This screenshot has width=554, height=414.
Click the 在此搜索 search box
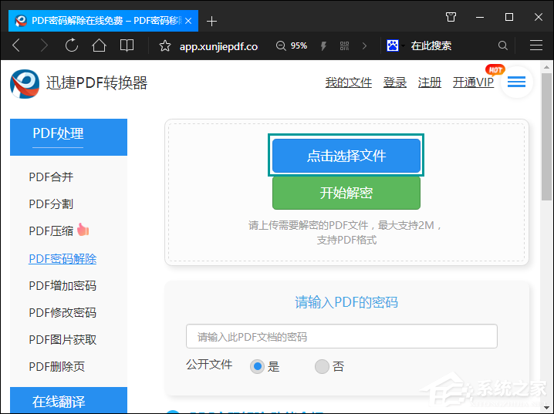click(x=431, y=45)
